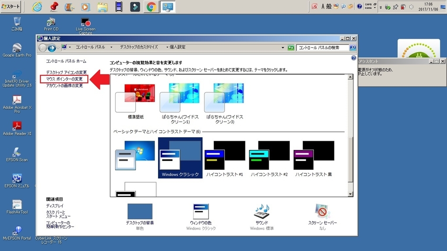This screenshot has height=251, width=447.
Task: Select the Windows 7 Basic theme thumbnail
Action: pyautogui.click(x=135, y=156)
